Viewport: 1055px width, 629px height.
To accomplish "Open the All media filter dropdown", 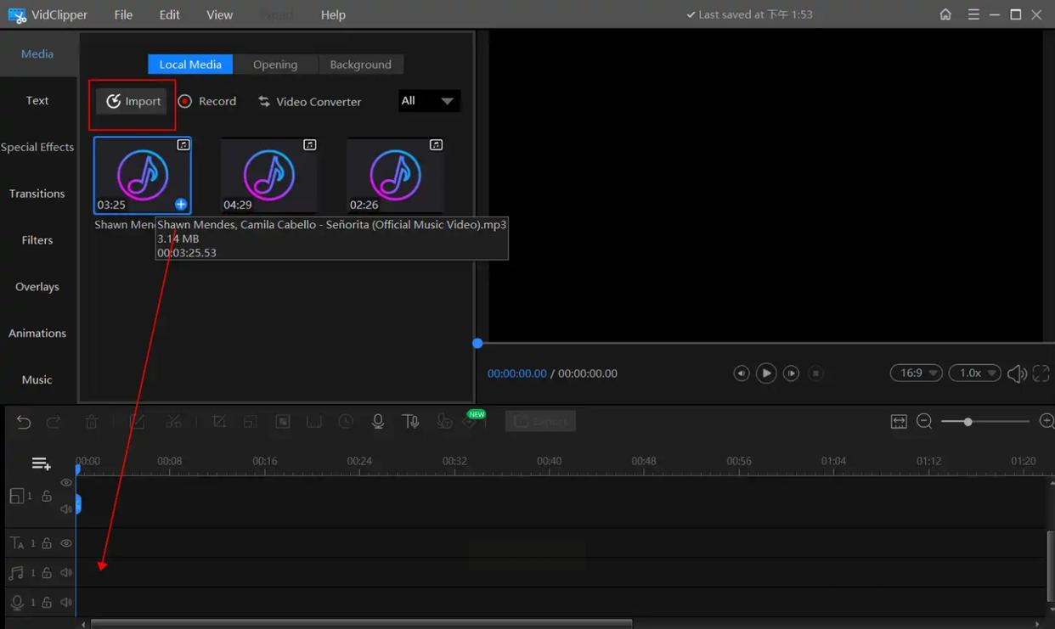I will (429, 101).
